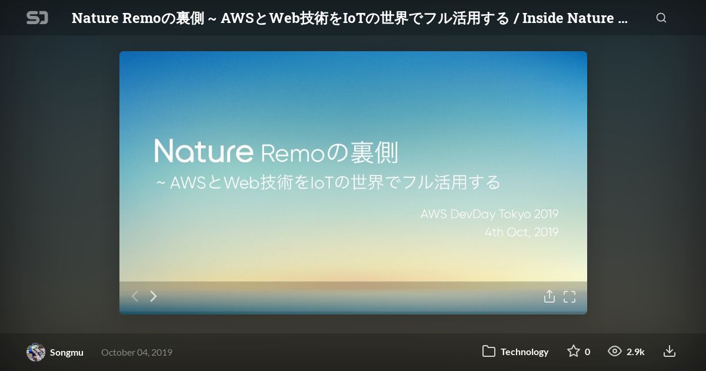
Task: Open the Technology category link
Action: 524,352
